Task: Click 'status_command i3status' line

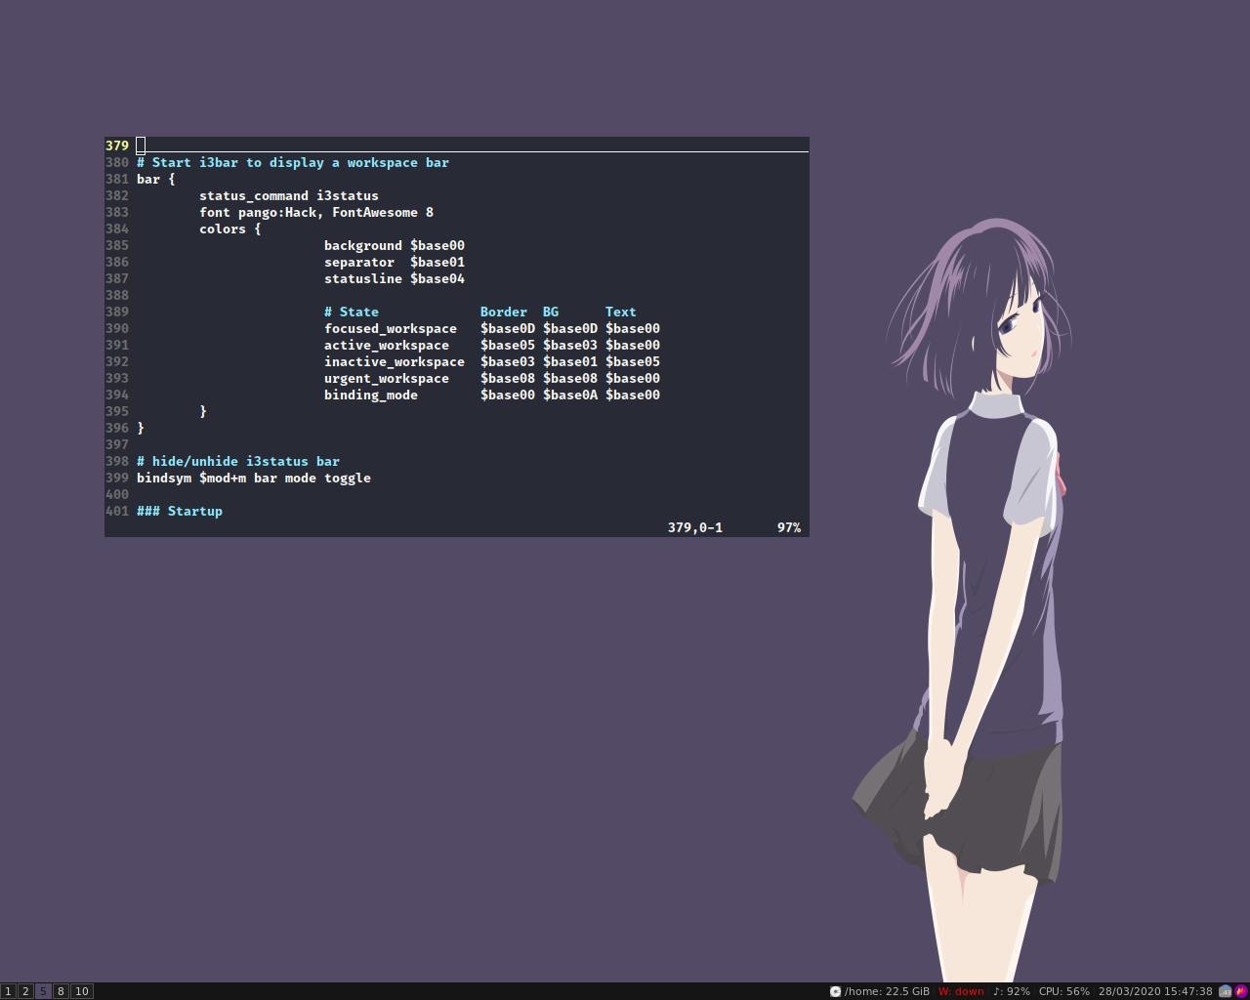Action: point(289,195)
